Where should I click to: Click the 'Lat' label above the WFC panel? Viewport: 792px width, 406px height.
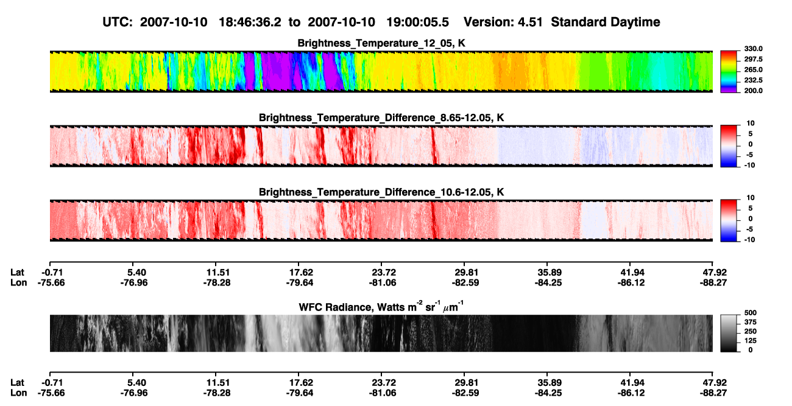(x=18, y=272)
